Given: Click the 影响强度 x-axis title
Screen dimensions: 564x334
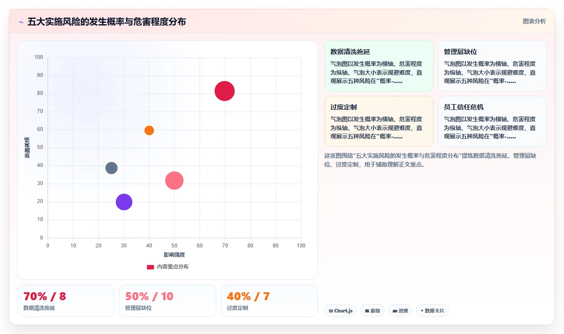Looking at the screenshot, I should click(x=174, y=255).
